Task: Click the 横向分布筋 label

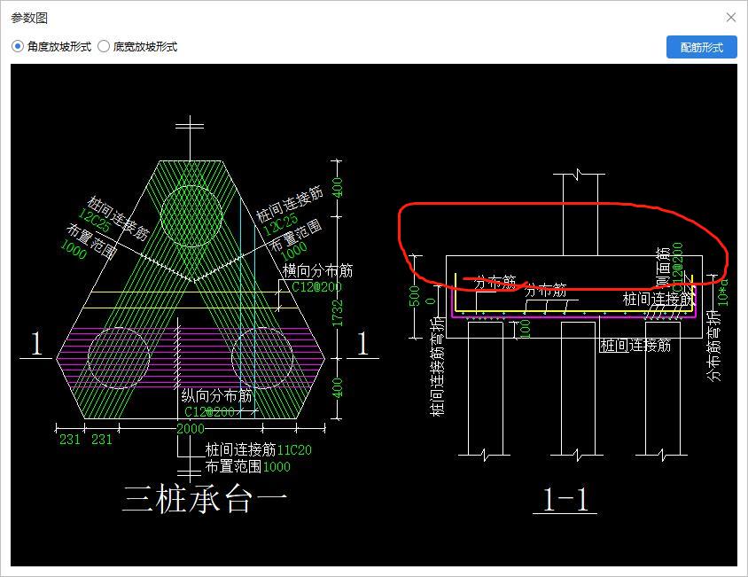Action: click(317, 271)
